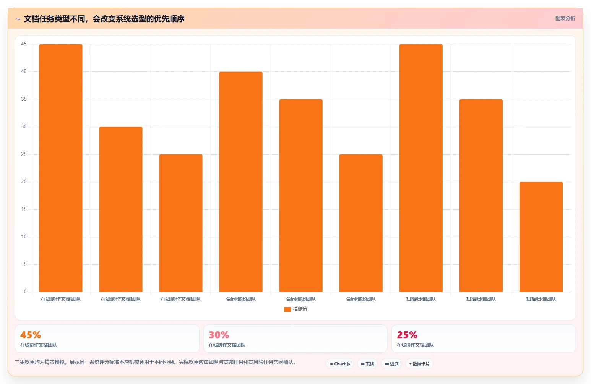Click the 在线协作文档团队 caption under the 45% card value

39,345
